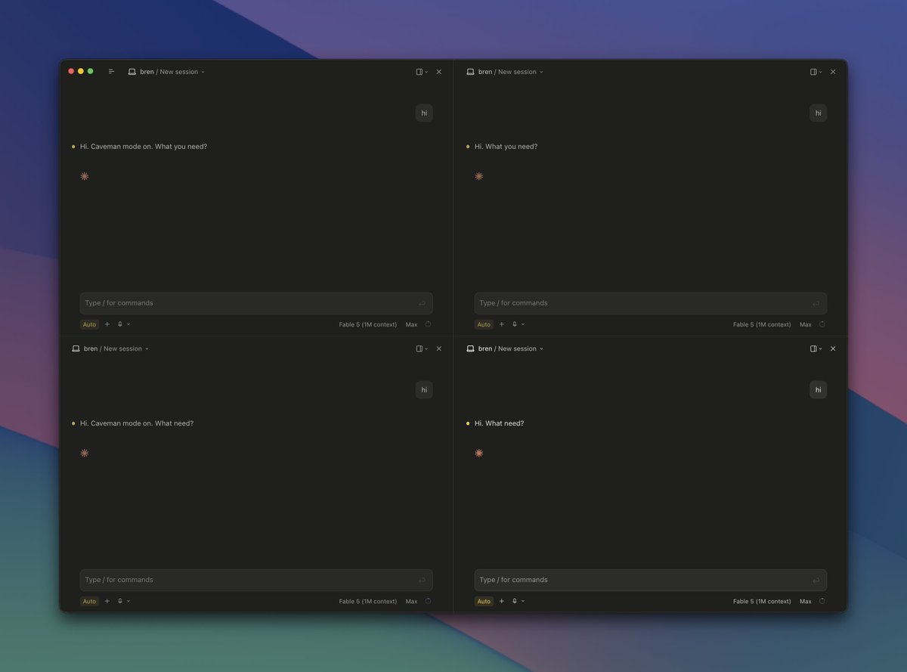
Task: Click context usage circle in bottom-right pane
Action: click(x=822, y=601)
